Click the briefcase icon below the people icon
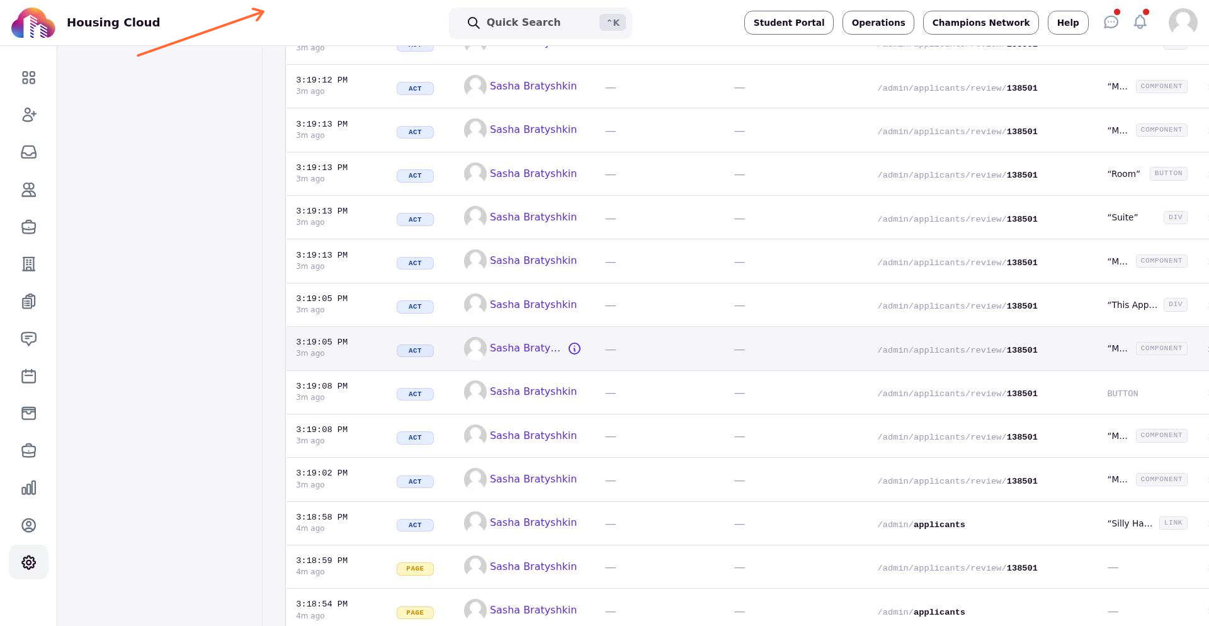Screen dimensions: 1209x626 pos(28,227)
